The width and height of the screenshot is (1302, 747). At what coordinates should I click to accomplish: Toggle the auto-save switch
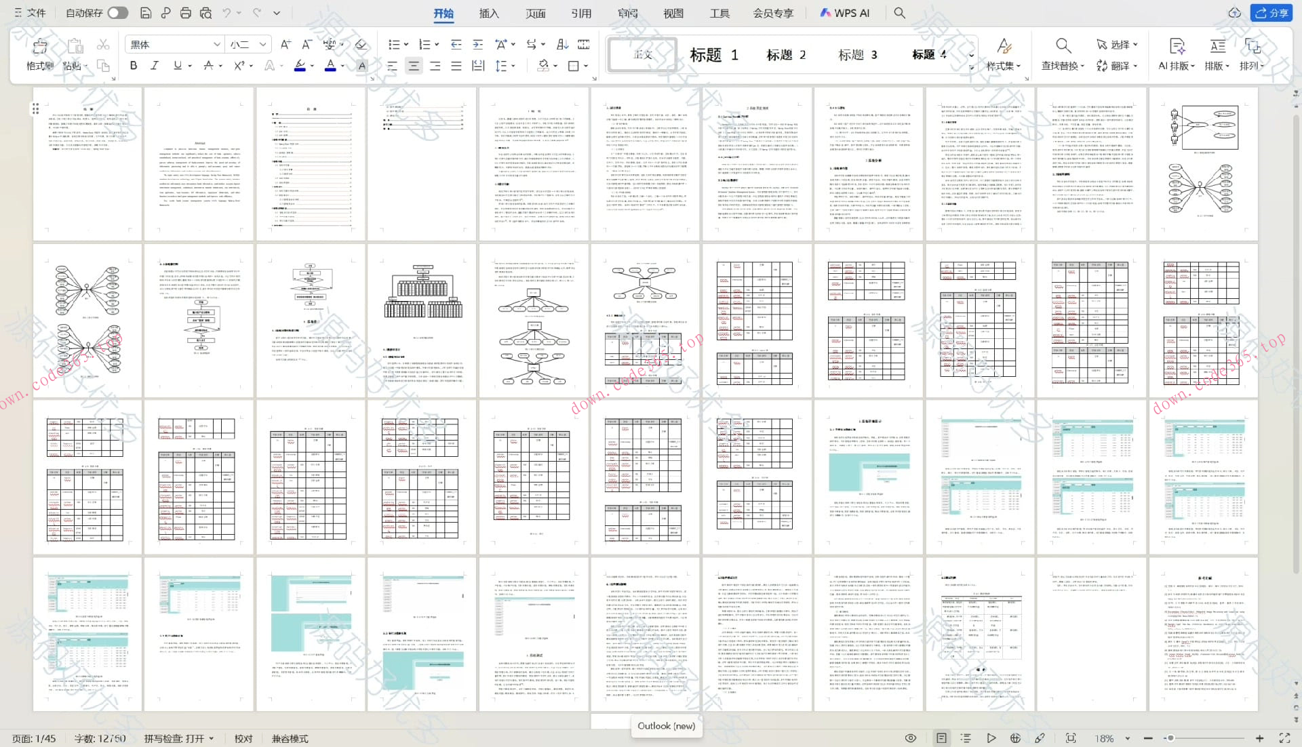tap(117, 13)
